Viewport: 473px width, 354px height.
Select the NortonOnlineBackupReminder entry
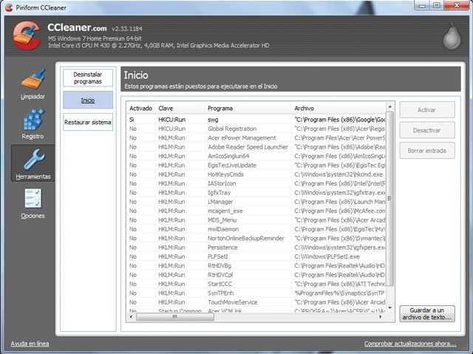(x=256, y=238)
